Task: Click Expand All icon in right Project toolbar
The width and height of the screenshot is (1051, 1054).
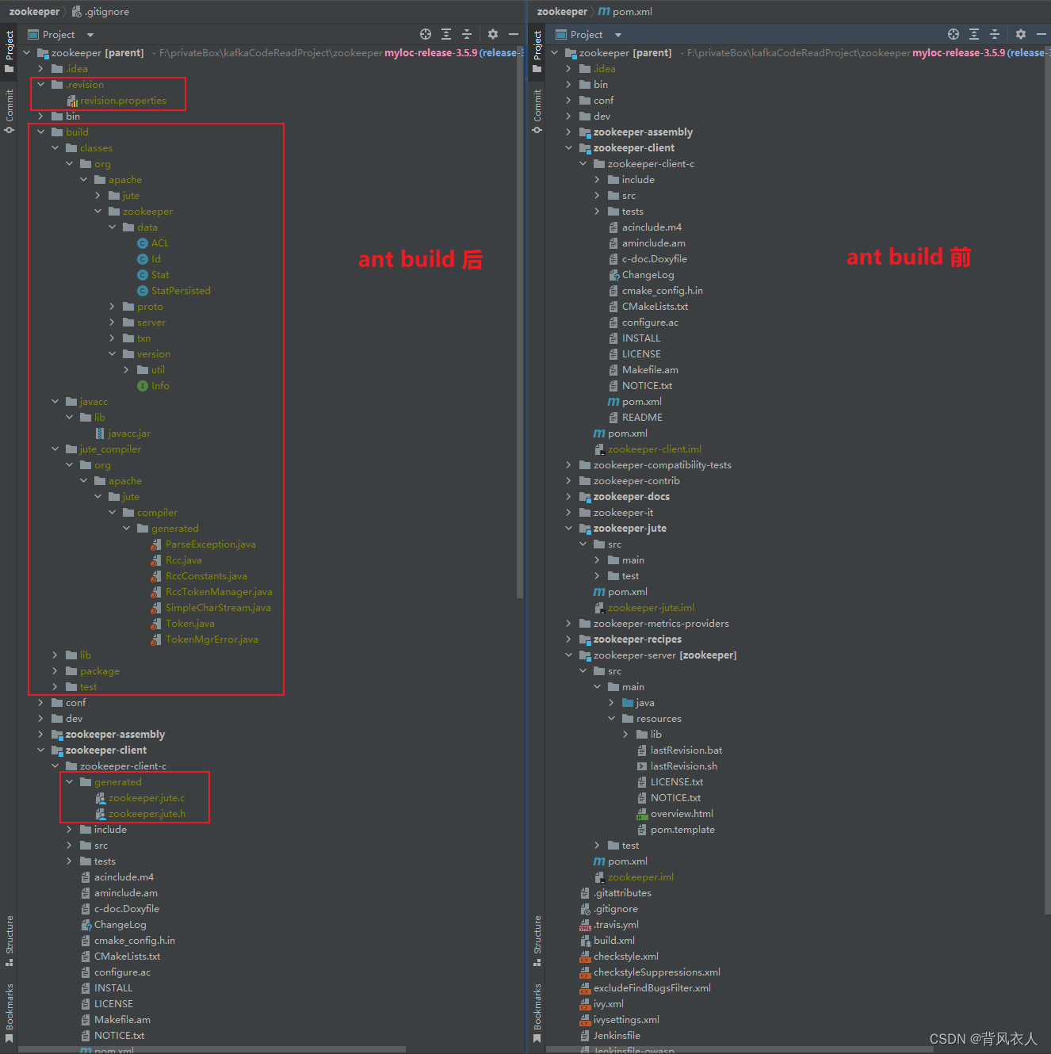Action: point(974,34)
